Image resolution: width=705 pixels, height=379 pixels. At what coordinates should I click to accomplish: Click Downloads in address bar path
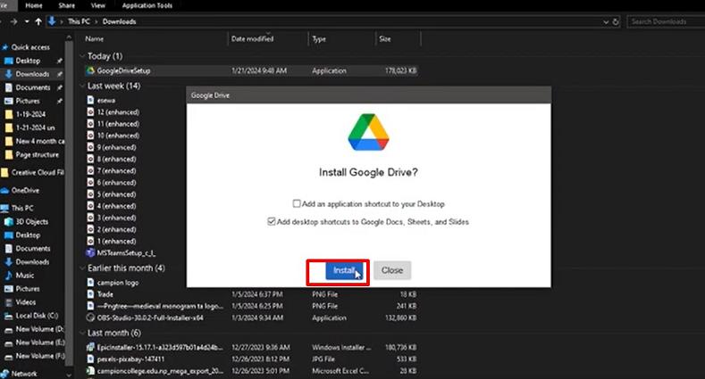pos(119,21)
